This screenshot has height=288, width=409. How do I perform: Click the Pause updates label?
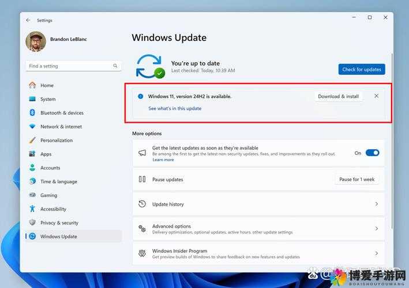pos(168,179)
